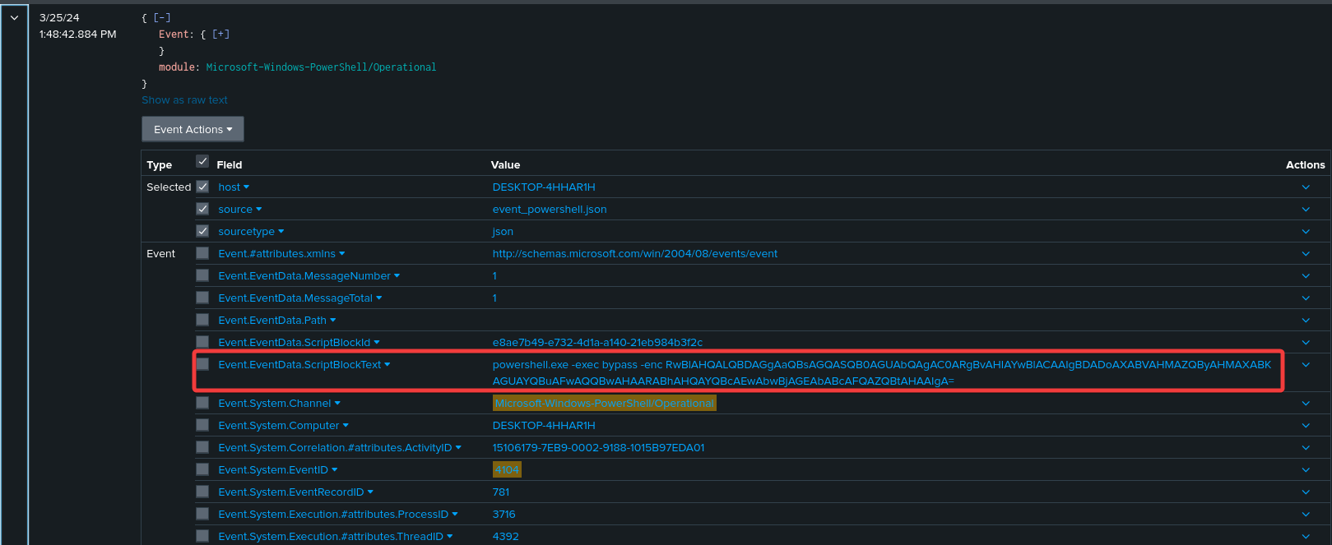
Task: Open the Event.System.Computer field menu
Action: [283, 426]
